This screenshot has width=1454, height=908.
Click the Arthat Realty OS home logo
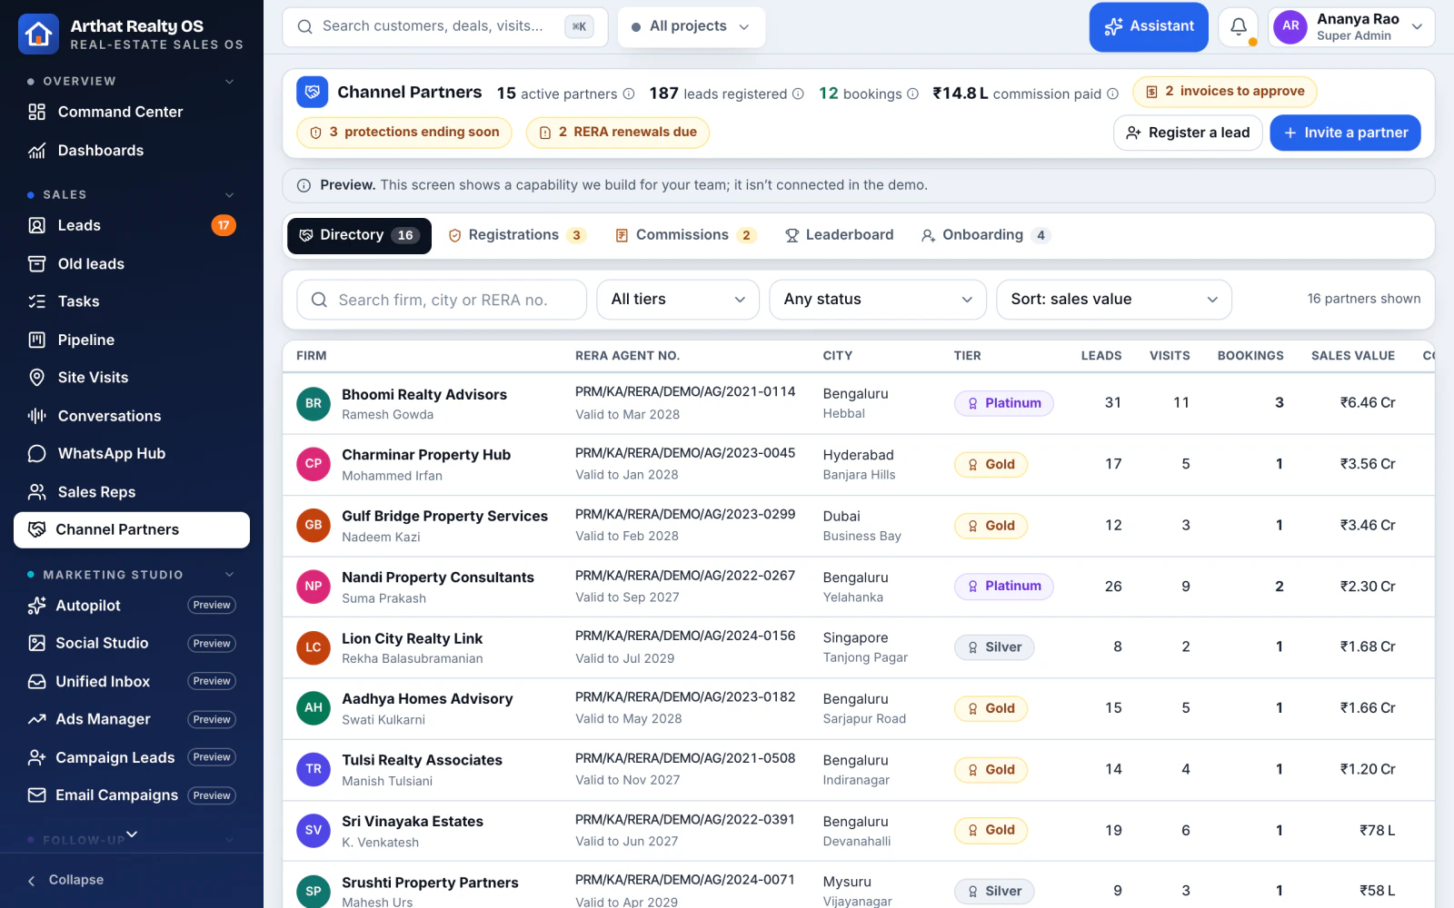[38, 35]
